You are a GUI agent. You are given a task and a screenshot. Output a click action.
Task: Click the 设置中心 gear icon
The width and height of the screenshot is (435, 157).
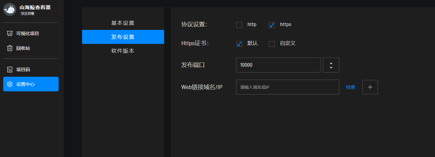click(x=10, y=84)
